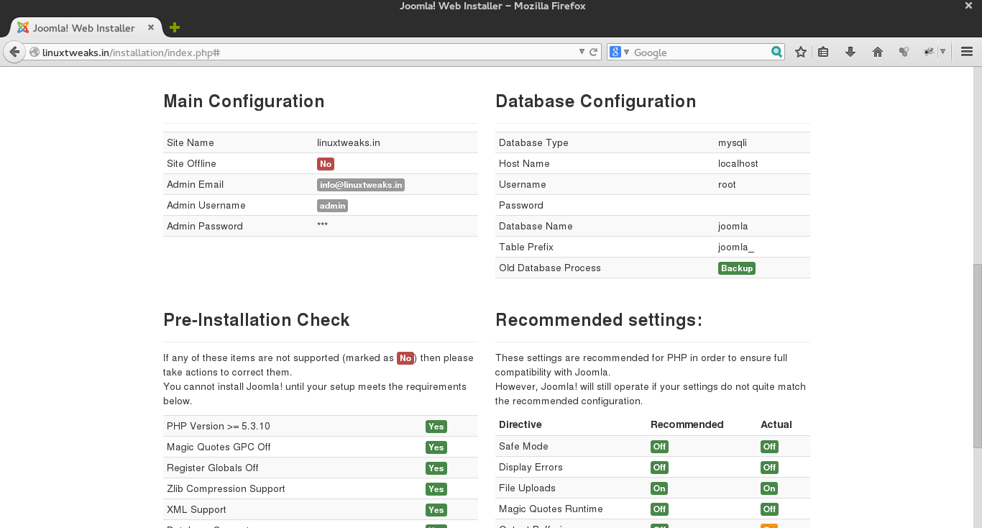This screenshot has height=528, width=982.
Task: Click Magic Quotes Runtime's Actual 'Off' badge
Action: point(769,509)
